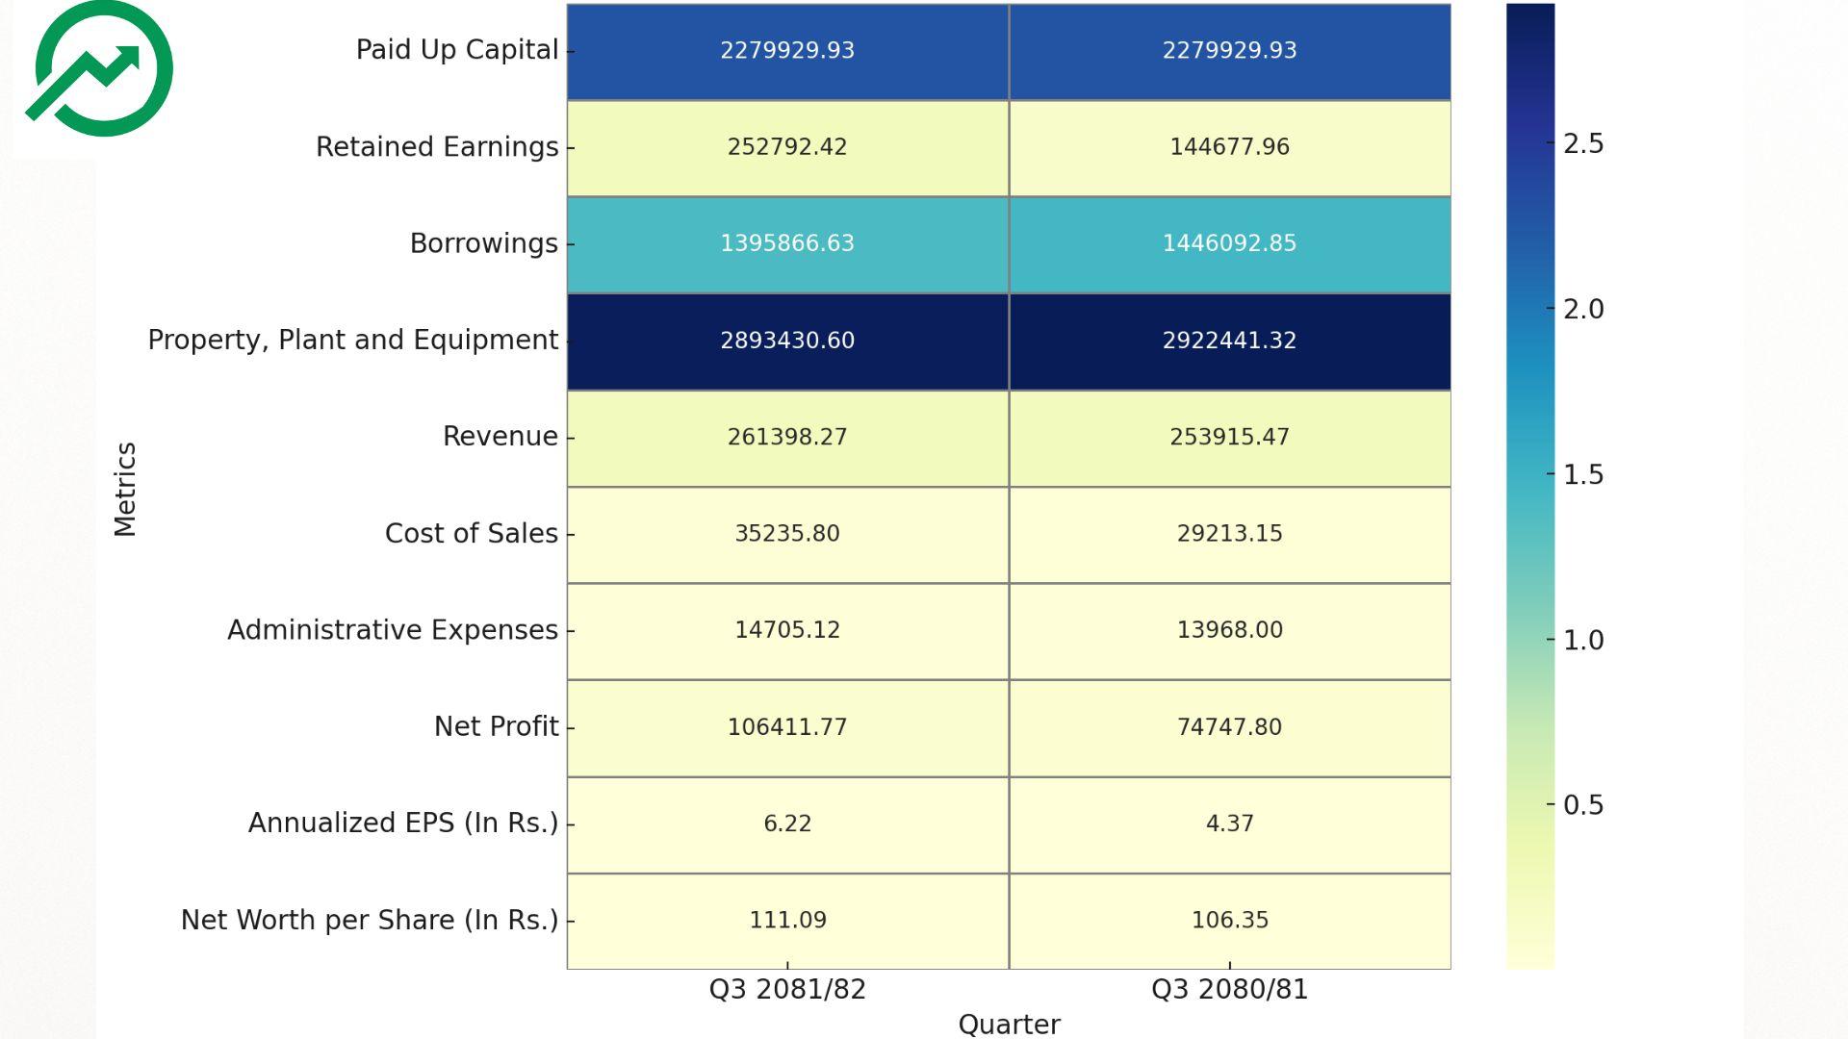Click the color bar at the 2.5 mark
Viewport: 1848px width, 1039px height.
pos(1530,143)
